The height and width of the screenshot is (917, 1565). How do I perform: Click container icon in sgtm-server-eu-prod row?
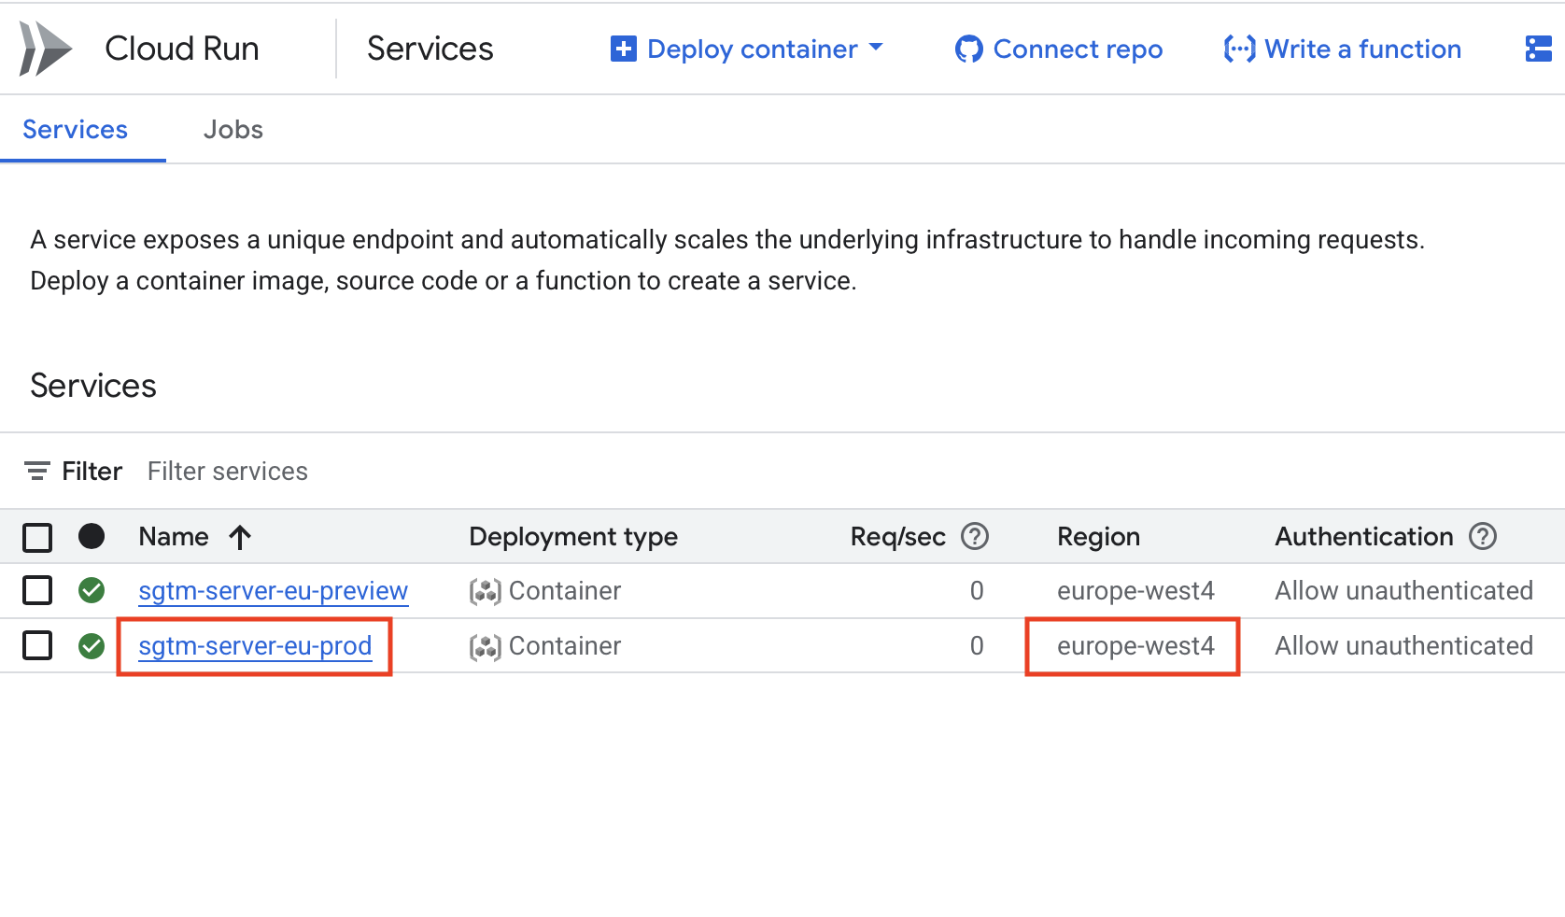click(485, 646)
